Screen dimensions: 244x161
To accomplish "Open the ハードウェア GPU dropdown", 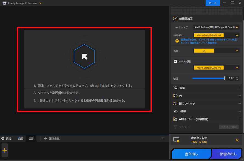I will pyautogui.click(x=216, y=27).
